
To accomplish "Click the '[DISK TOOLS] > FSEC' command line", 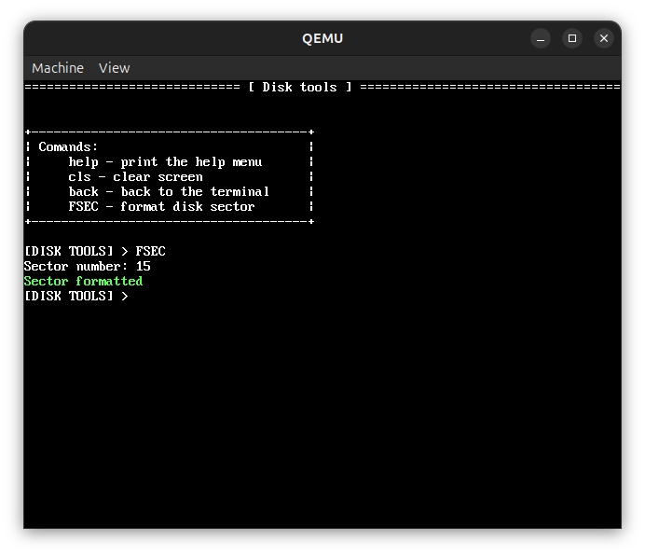I will coord(95,251).
